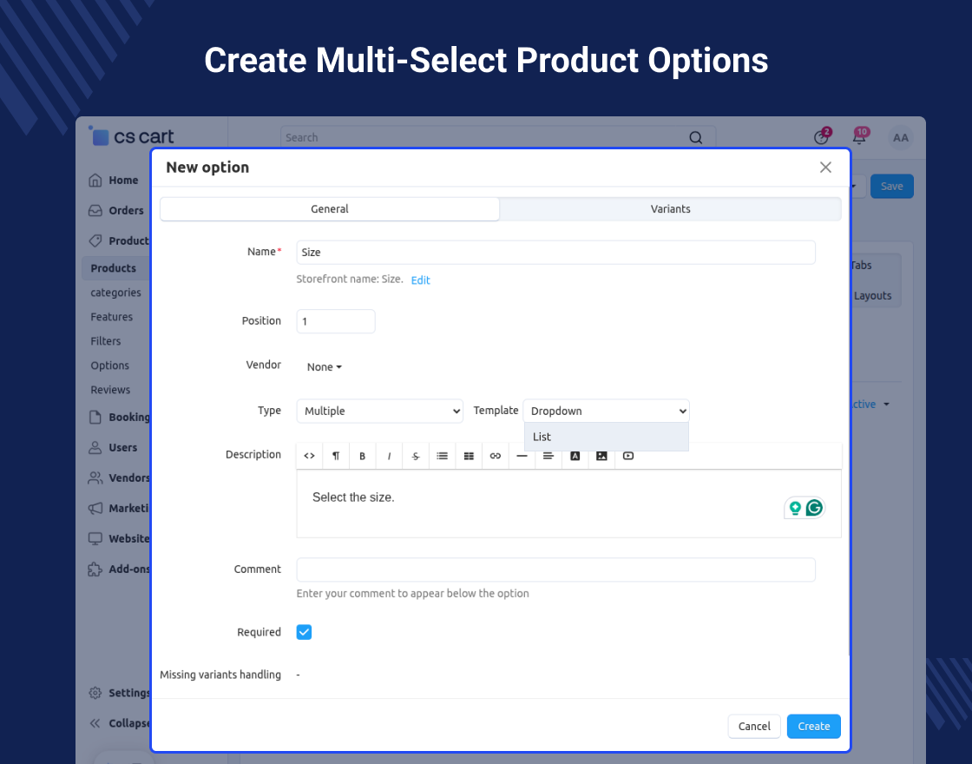This screenshot has height=764, width=972.
Task: Insert image in description editor
Action: [x=601, y=456]
